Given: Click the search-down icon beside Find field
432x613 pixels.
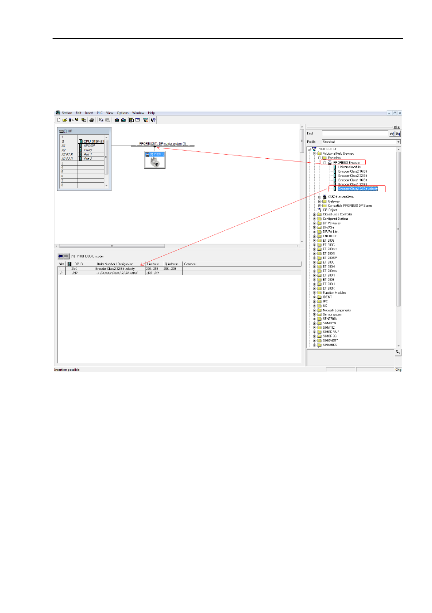Looking at the screenshot, I should 398,134.
